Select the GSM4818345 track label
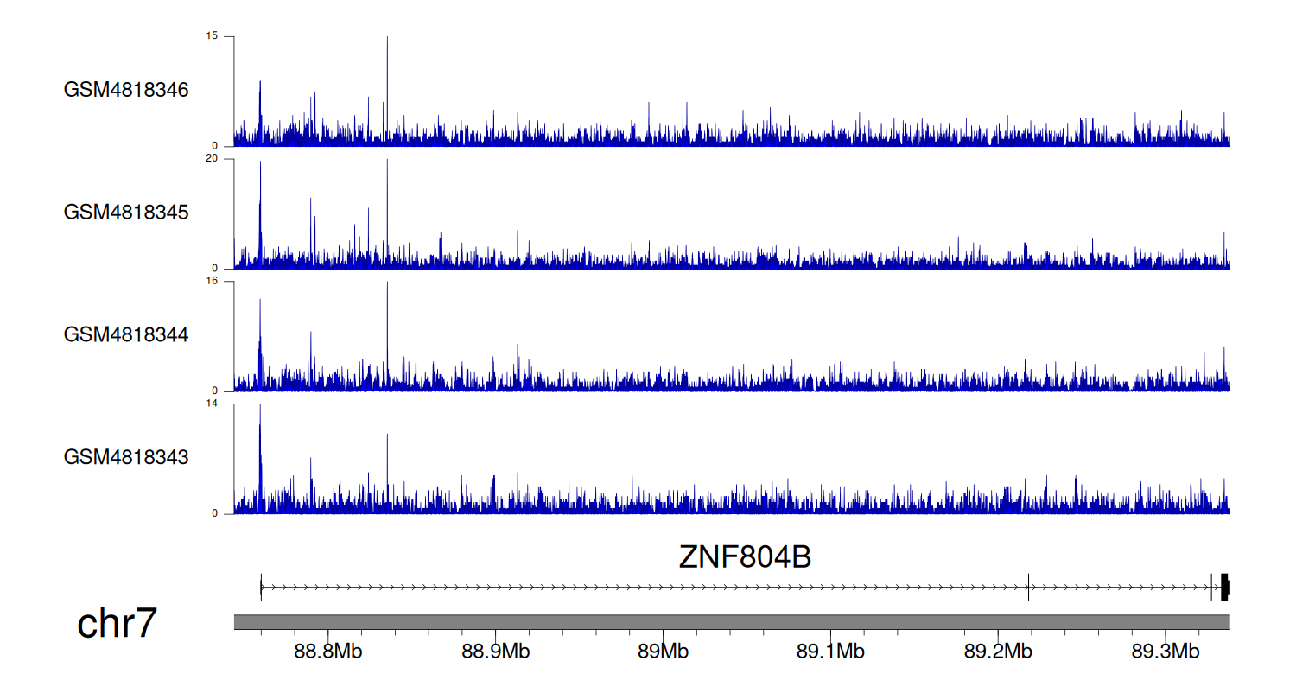Viewport: 1296px width, 674px height. click(x=126, y=212)
